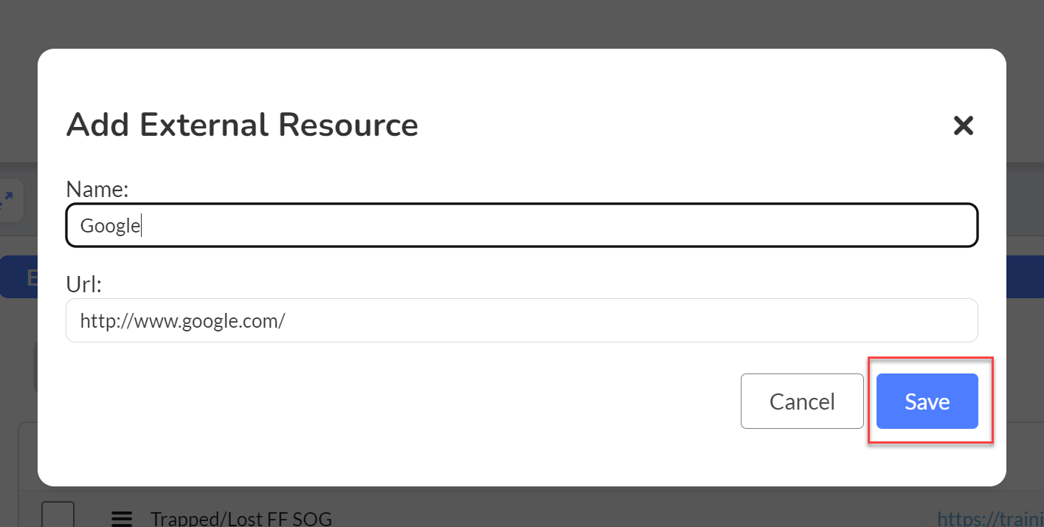Click the blue header bar's left end
This screenshot has height=527, width=1044.
(x=19, y=277)
